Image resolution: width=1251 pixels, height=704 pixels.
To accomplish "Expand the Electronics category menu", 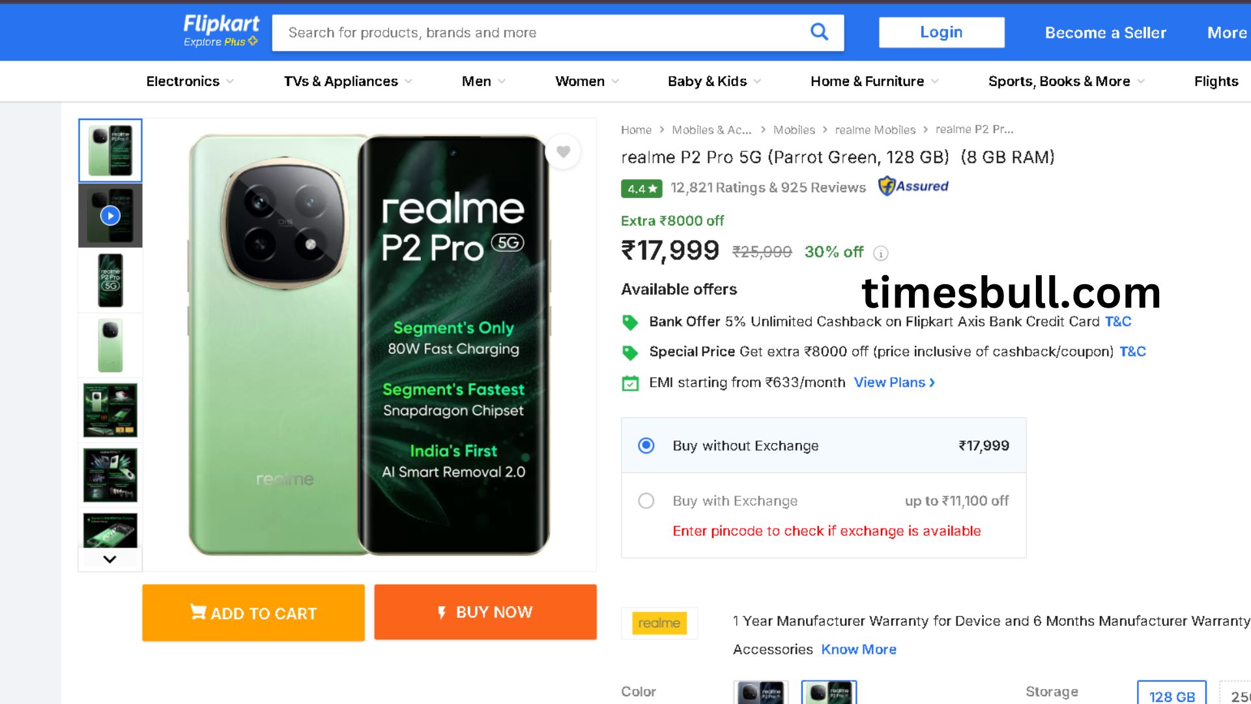I will [x=190, y=81].
